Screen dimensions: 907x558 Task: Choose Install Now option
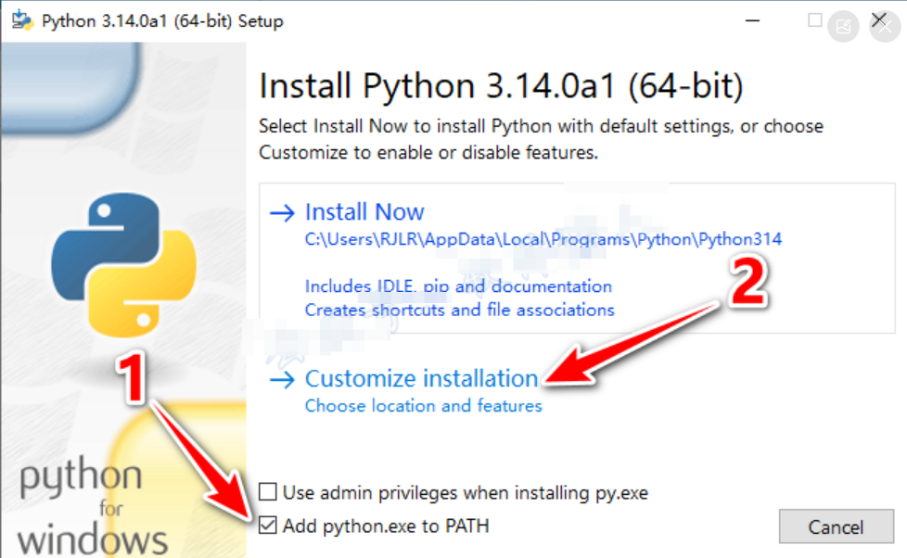coord(364,212)
